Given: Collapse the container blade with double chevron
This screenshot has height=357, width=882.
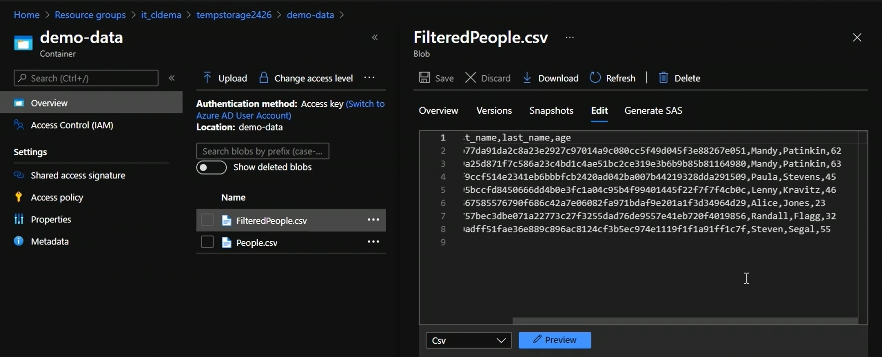Looking at the screenshot, I should pos(375,38).
